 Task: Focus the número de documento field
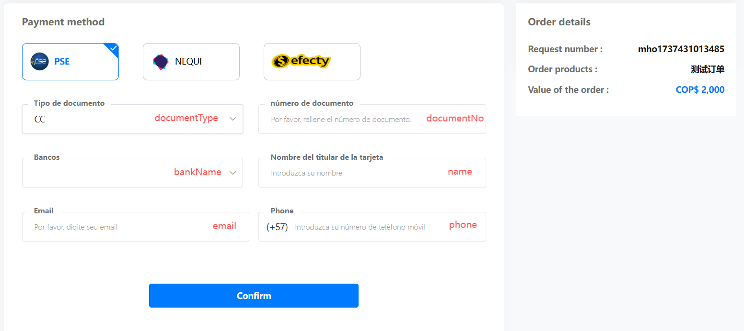click(x=341, y=120)
